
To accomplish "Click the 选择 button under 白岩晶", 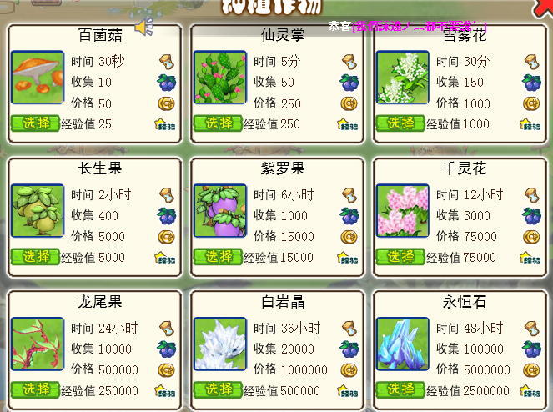I will (218, 389).
